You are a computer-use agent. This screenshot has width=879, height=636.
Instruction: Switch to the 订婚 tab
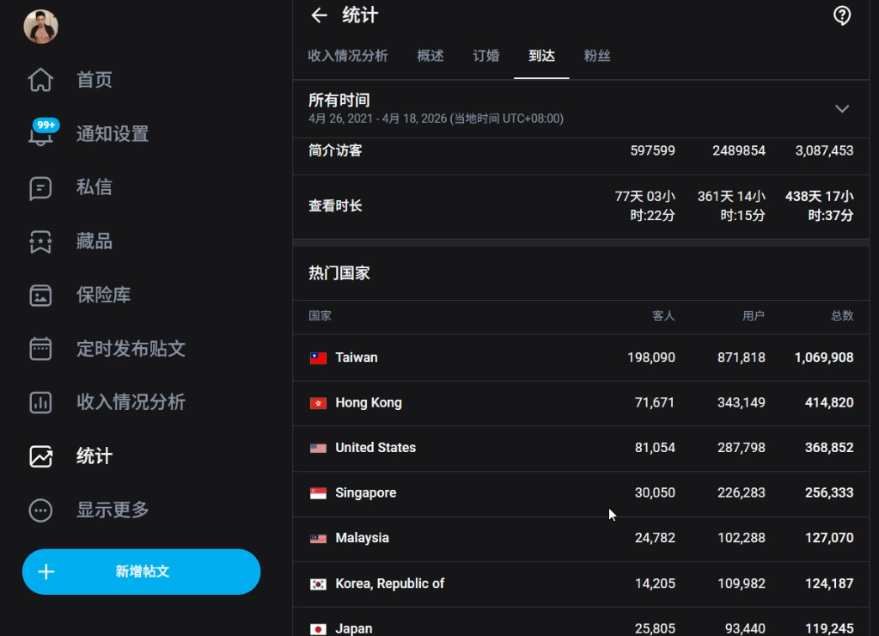[486, 56]
